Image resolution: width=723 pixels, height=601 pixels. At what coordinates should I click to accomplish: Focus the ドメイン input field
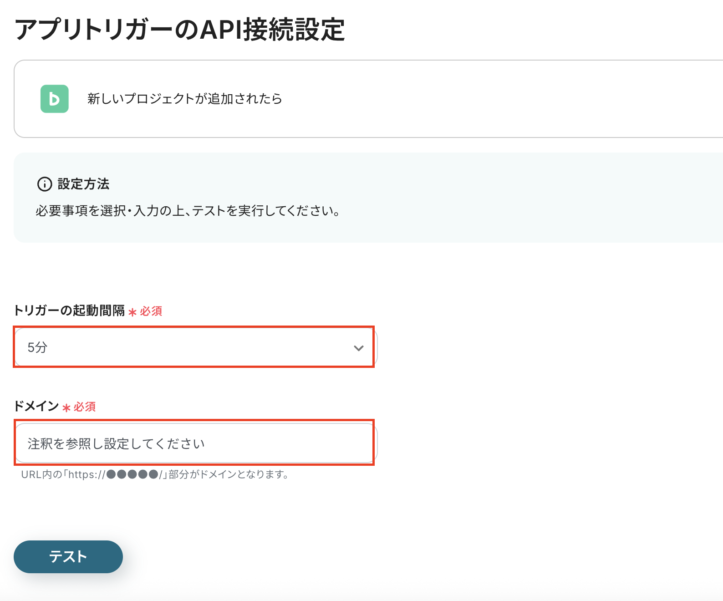coord(195,443)
